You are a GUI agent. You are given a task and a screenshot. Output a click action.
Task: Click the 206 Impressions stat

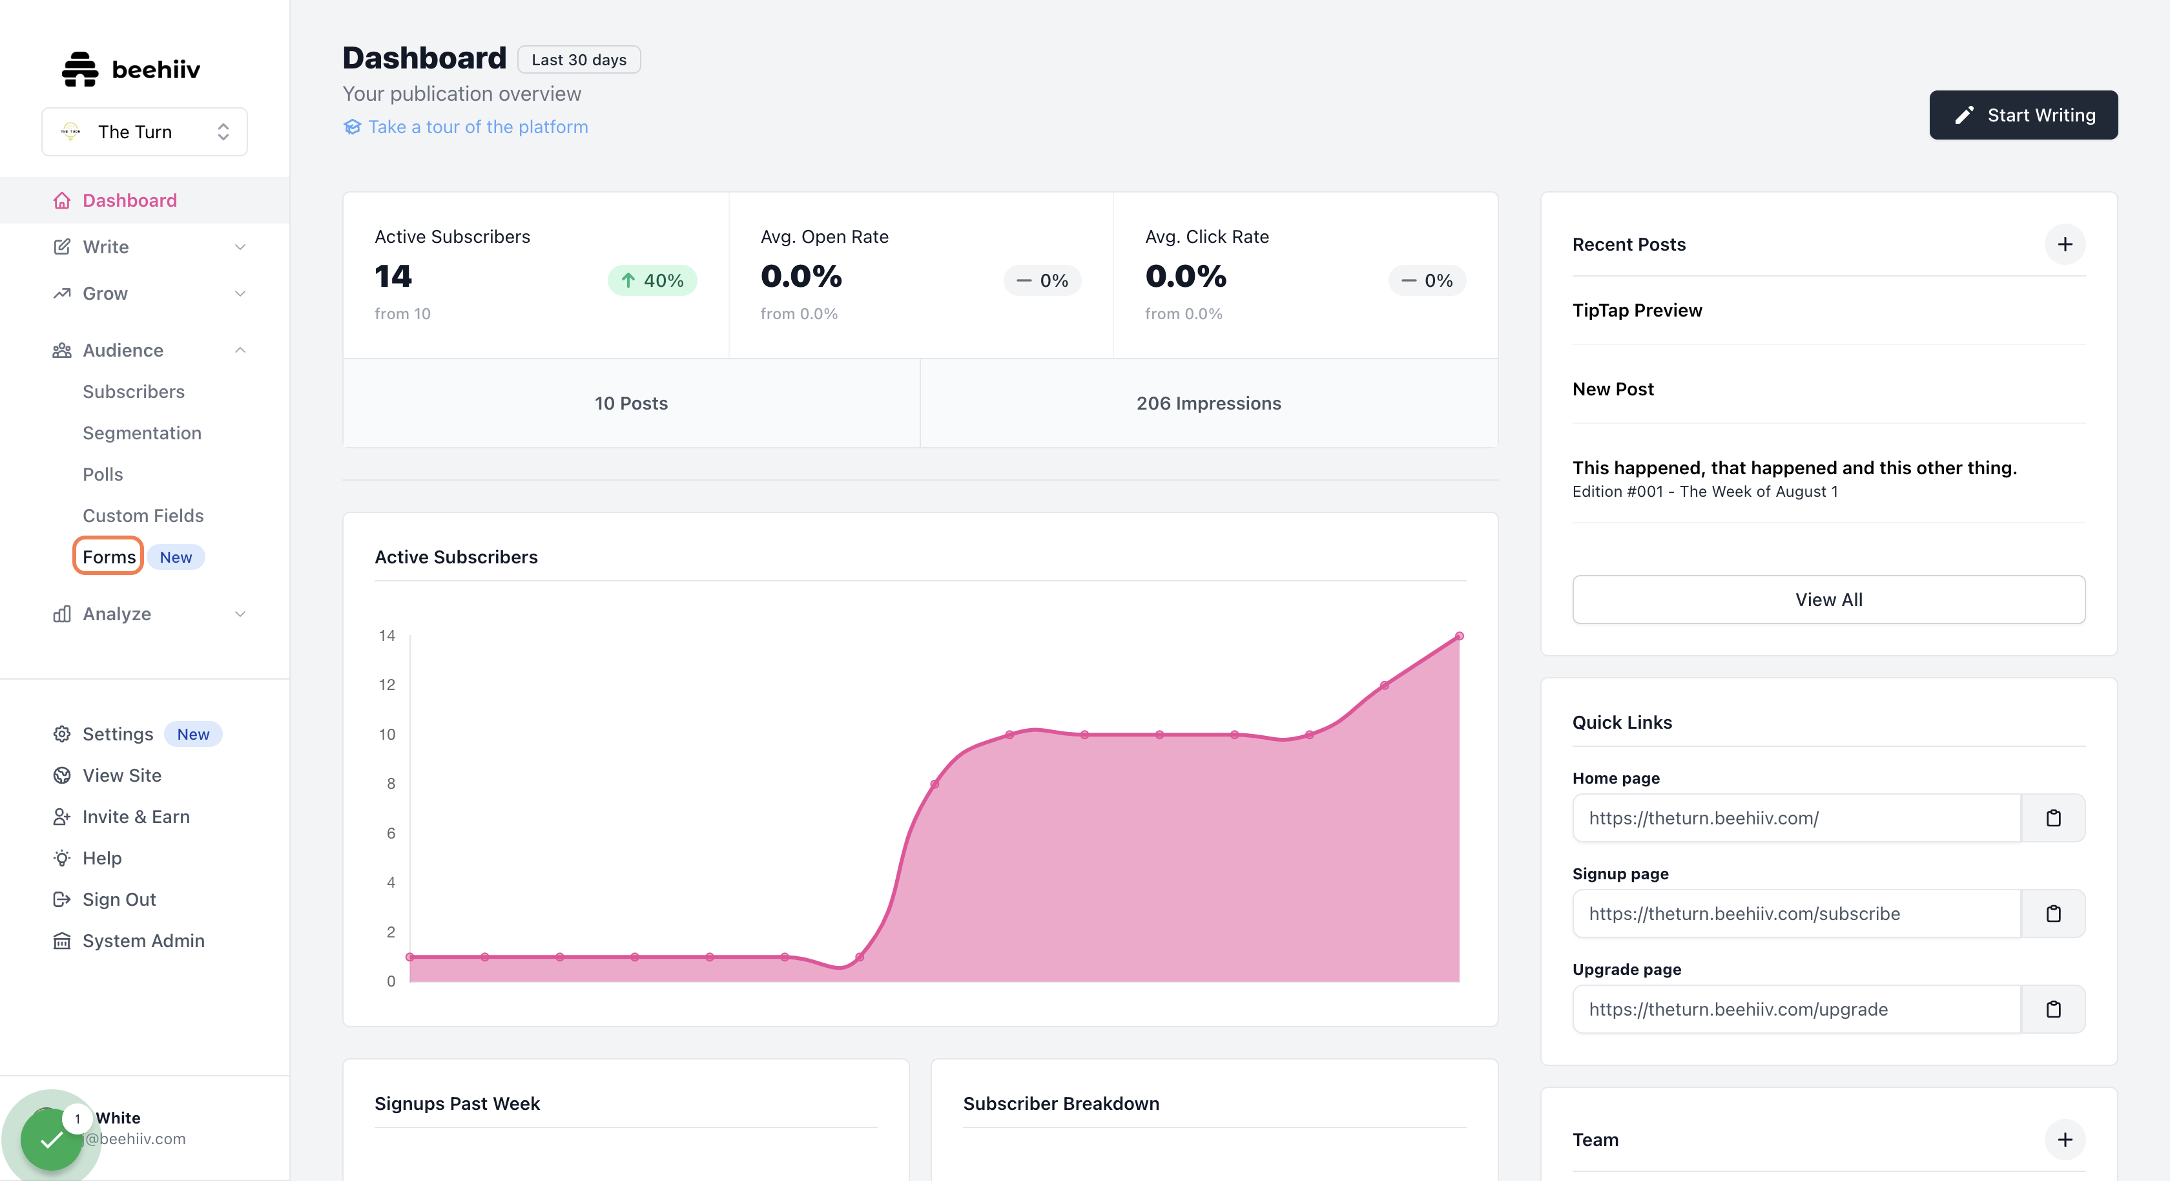tap(1208, 404)
